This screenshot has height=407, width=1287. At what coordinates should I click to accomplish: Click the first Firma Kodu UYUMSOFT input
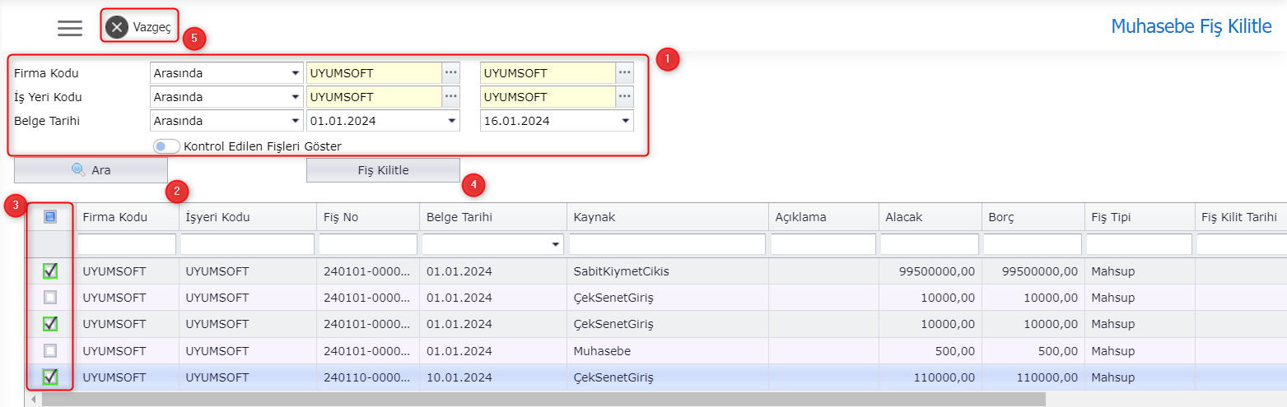(x=374, y=73)
